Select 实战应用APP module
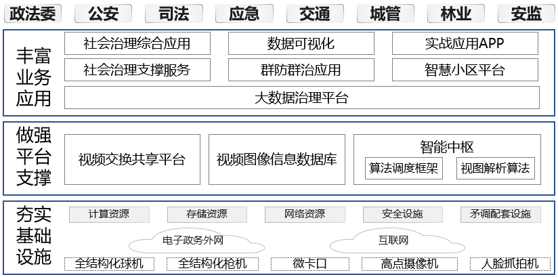 pyautogui.click(x=465, y=44)
